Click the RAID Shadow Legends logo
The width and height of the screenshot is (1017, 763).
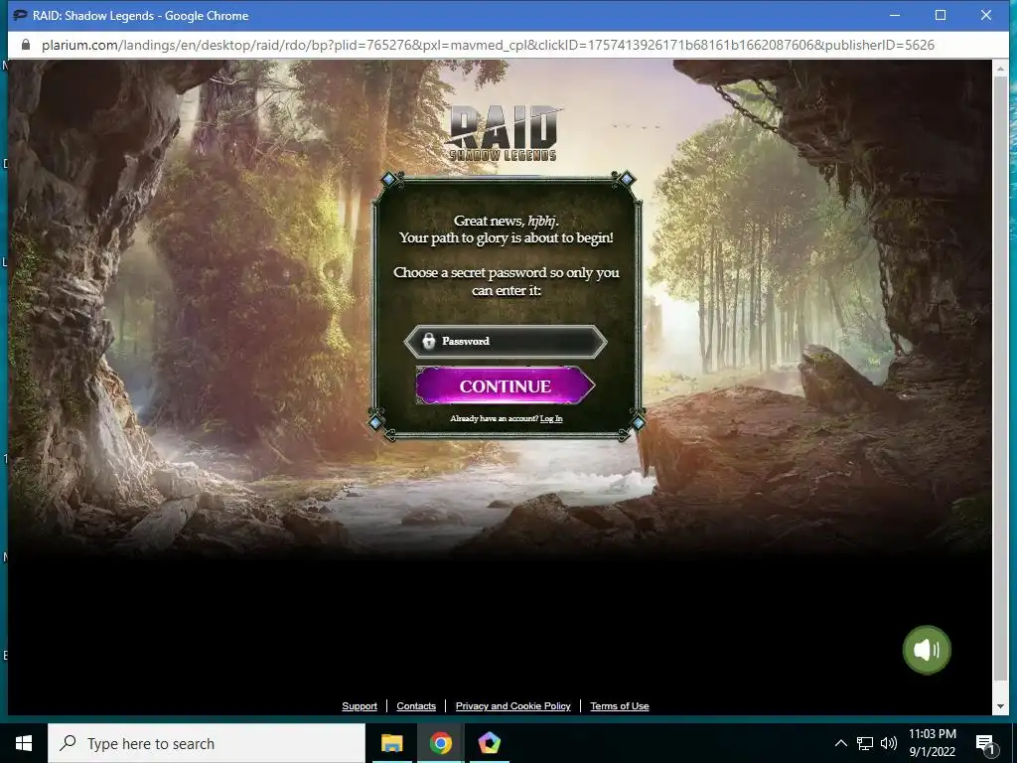pyautogui.click(x=504, y=133)
